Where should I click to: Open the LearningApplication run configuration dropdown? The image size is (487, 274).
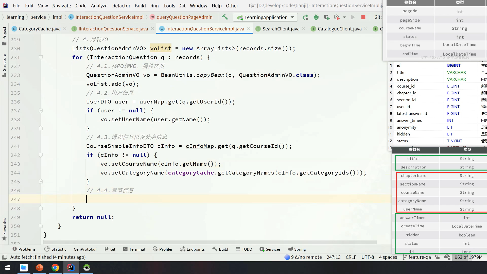point(265,17)
